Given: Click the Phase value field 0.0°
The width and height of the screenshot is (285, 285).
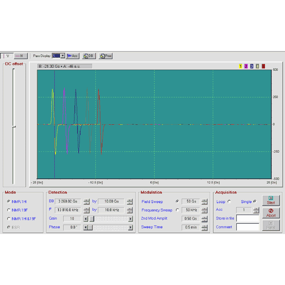Looking at the screenshot, I should point(72,227).
